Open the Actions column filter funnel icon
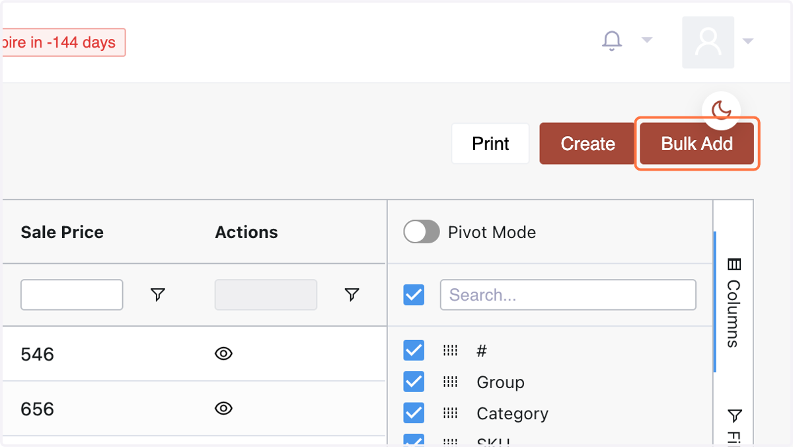This screenshot has width=793, height=447. [x=352, y=295]
